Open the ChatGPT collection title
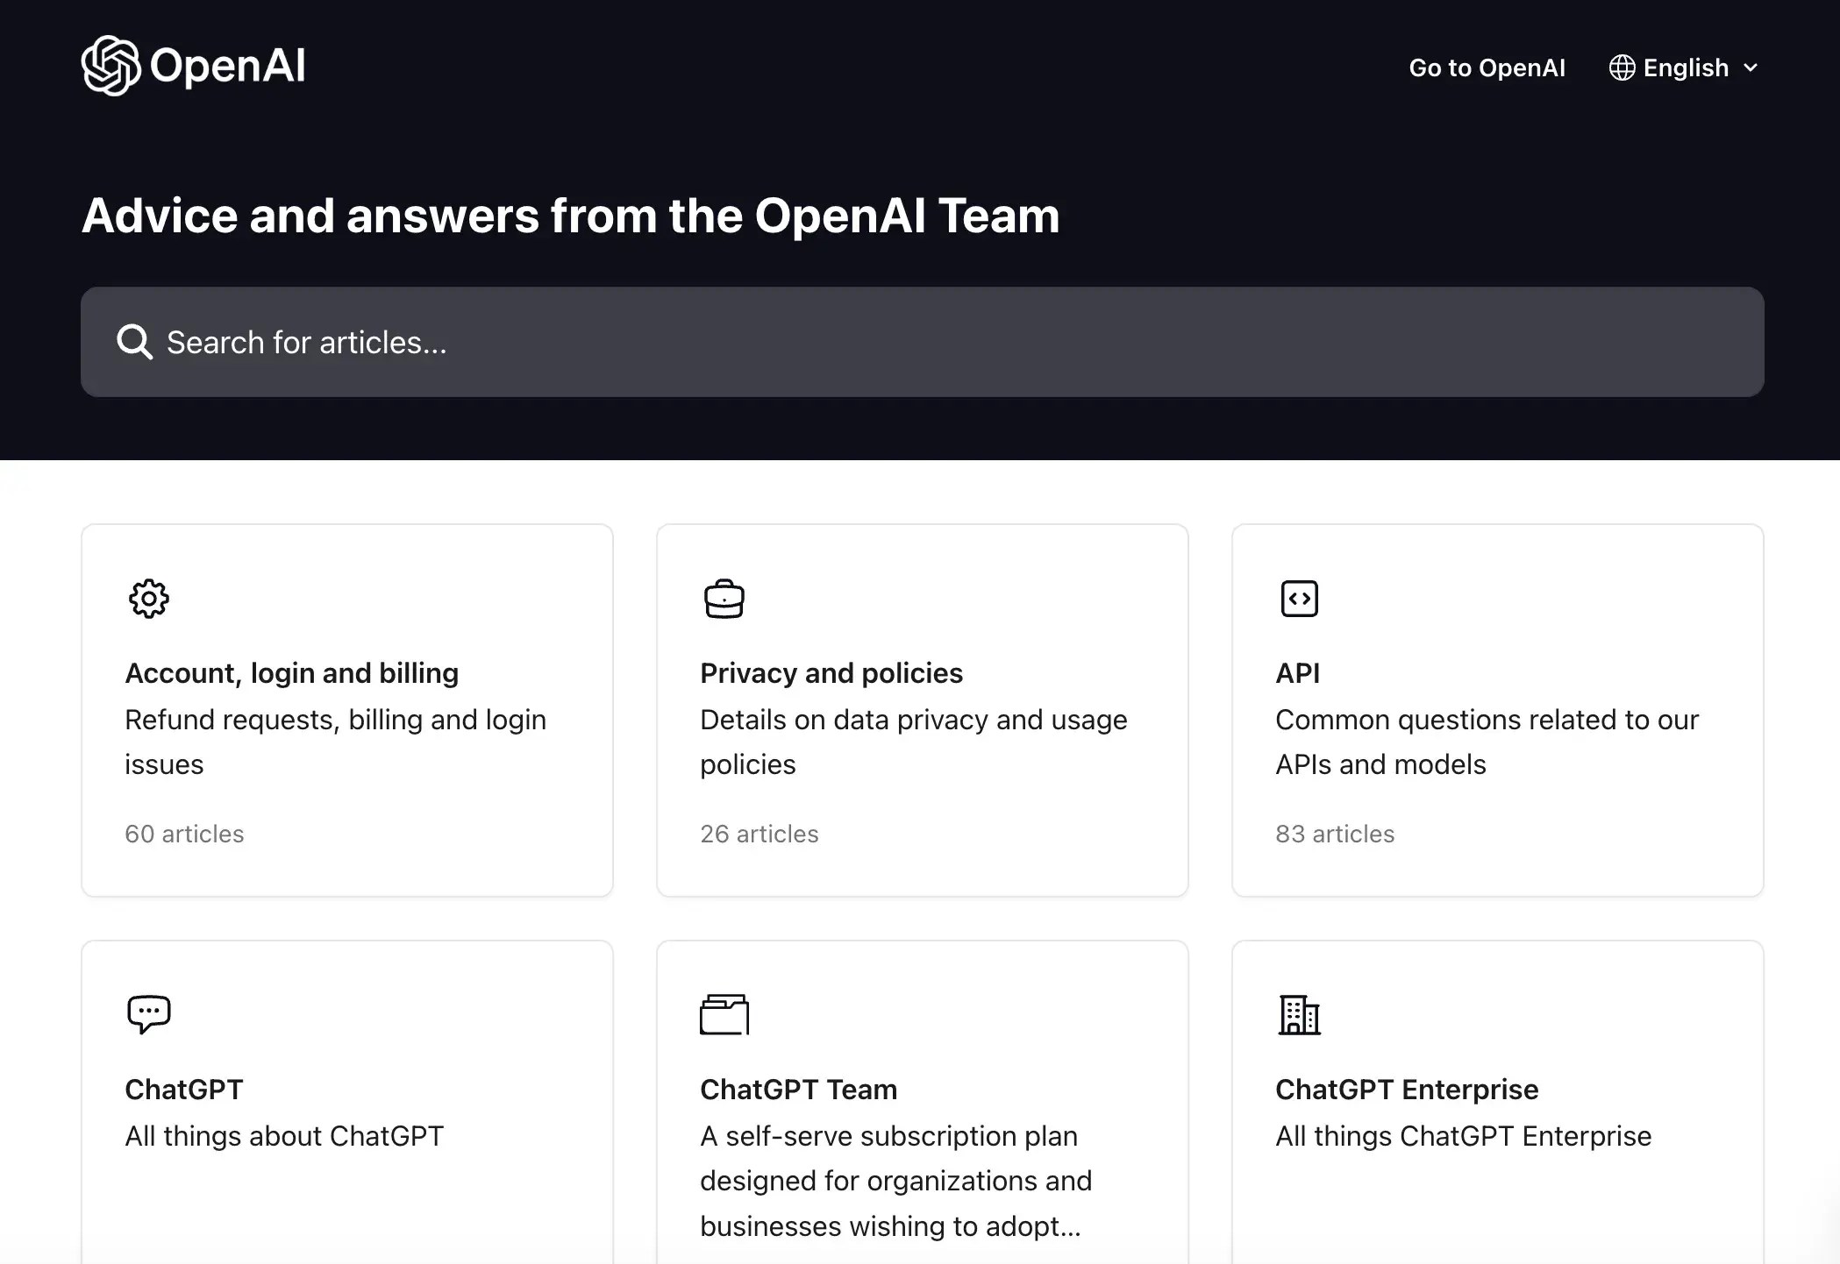Image resolution: width=1840 pixels, height=1264 pixels. (x=183, y=1089)
